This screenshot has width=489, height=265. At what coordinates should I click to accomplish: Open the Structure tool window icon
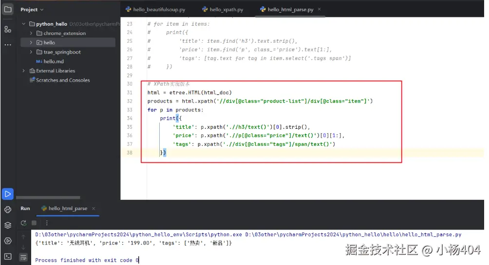pos(8,29)
